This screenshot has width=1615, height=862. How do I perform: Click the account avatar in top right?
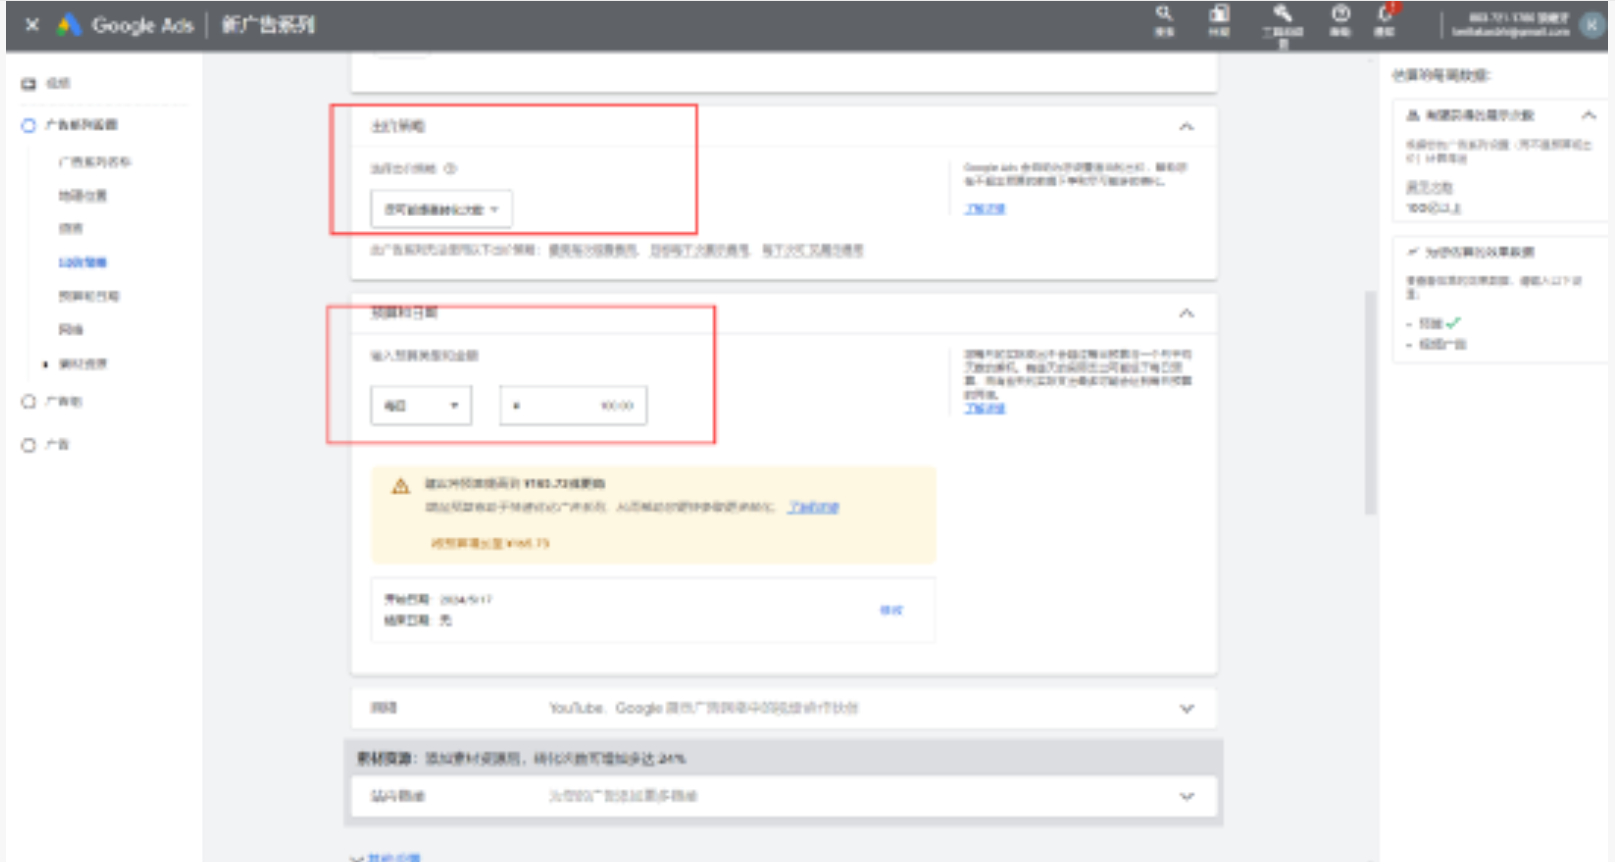pos(1592,25)
